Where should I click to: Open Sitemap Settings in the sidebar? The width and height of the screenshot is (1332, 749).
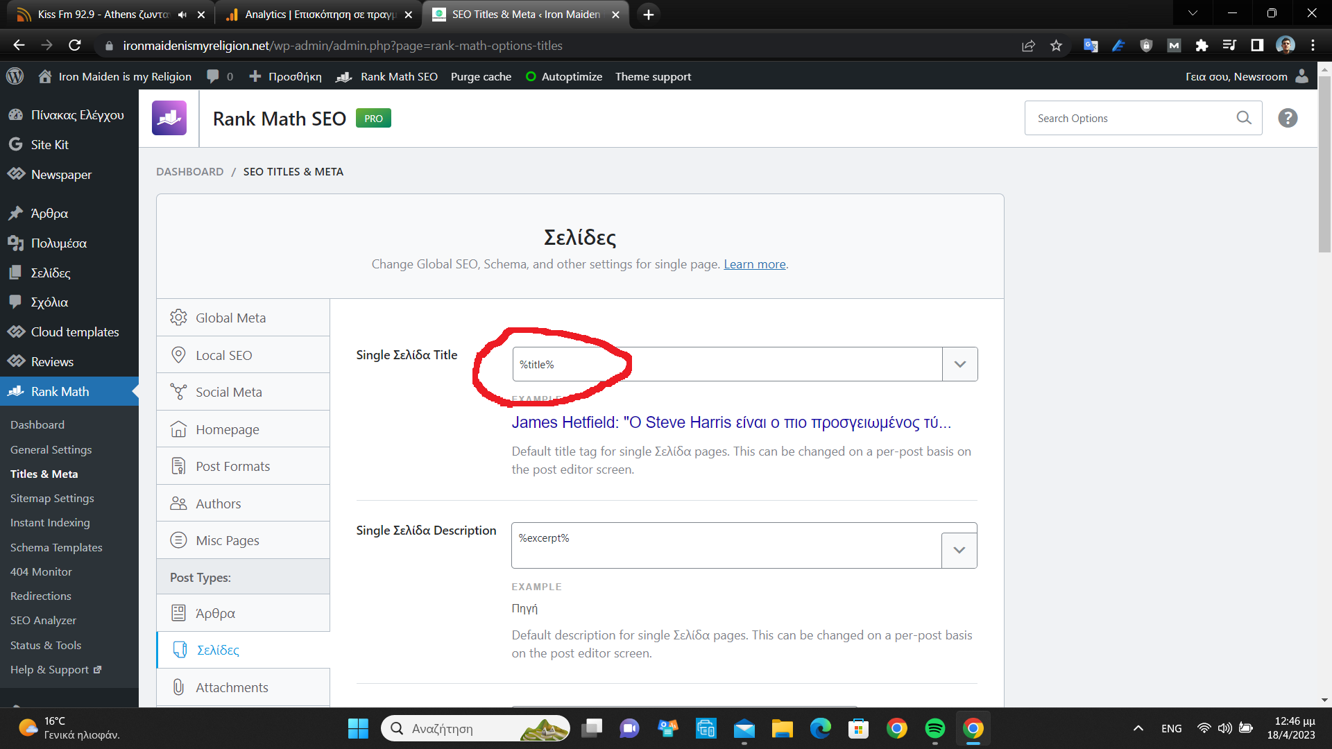point(52,498)
